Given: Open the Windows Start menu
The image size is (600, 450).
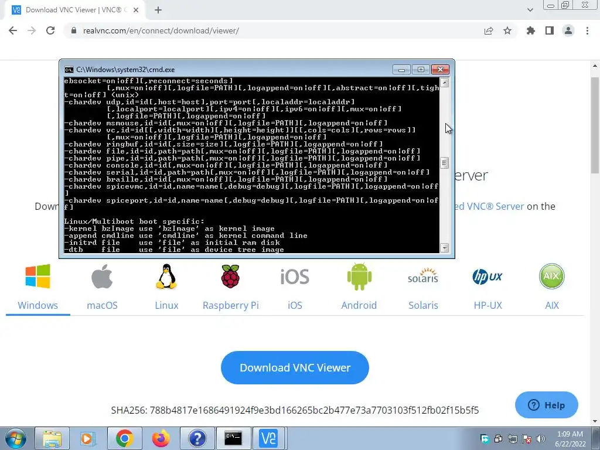Looking at the screenshot, I should [x=16, y=438].
